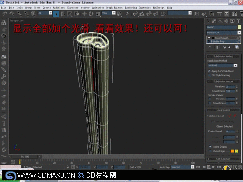Enable Show Cage checkbox
The image size is (243, 182).
tap(210, 151)
